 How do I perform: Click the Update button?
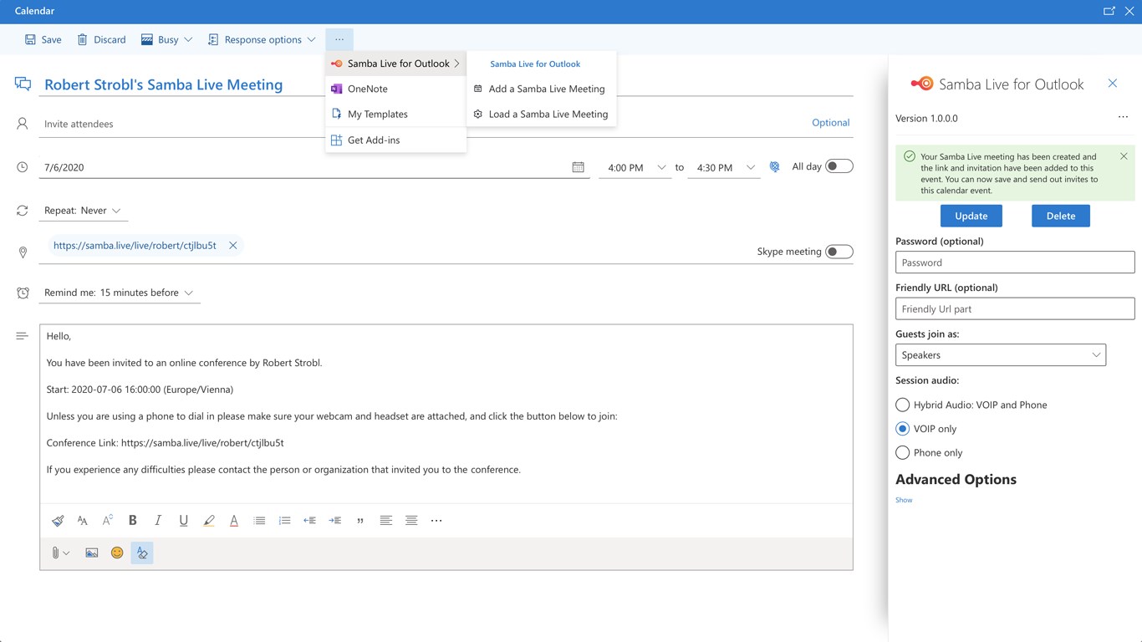pyautogui.click(x=971, y=216)
